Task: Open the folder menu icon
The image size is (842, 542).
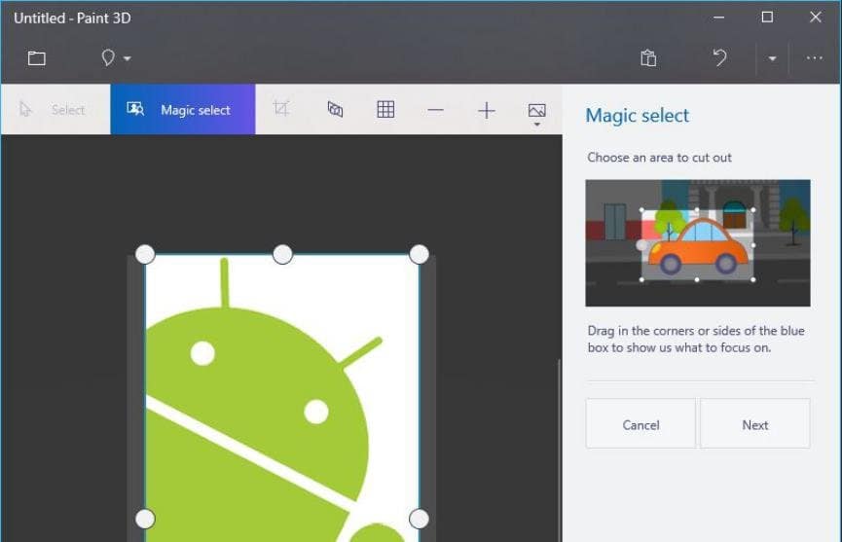Action: point(37,58)
